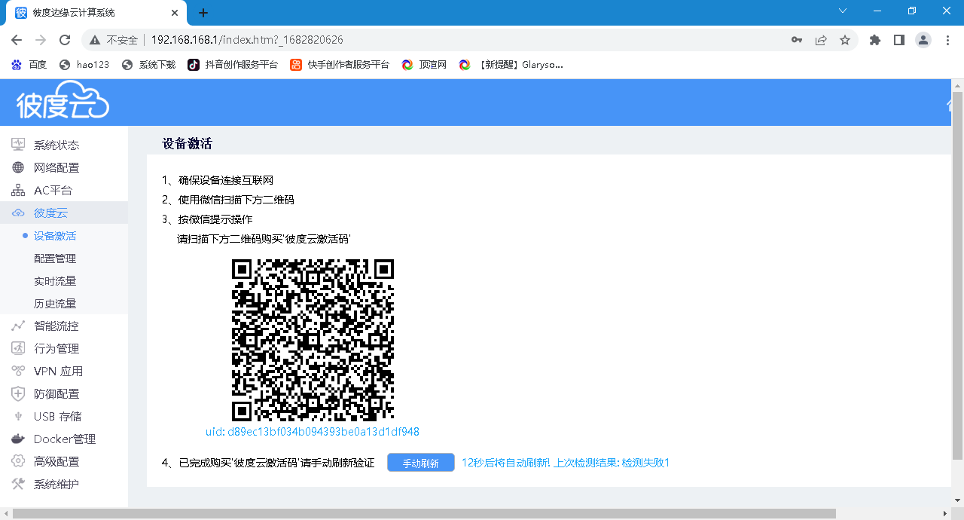Open 抖音创作服务平台 bookmark
Viewport: 964px width, 520px height.
(233, 65)
